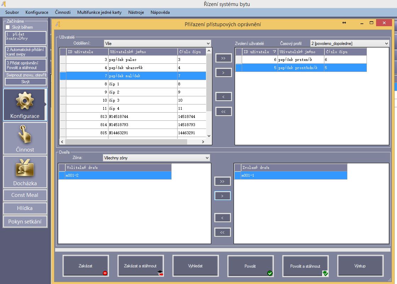Click the Povolit a stáhnout button
Image resolution: width=397 pixels, height=284 pixels.
pos(305,266)
